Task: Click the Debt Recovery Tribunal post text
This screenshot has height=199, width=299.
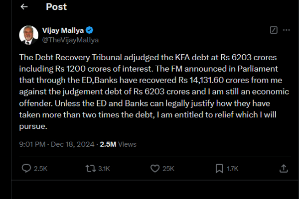Action: tap(149, 92)
